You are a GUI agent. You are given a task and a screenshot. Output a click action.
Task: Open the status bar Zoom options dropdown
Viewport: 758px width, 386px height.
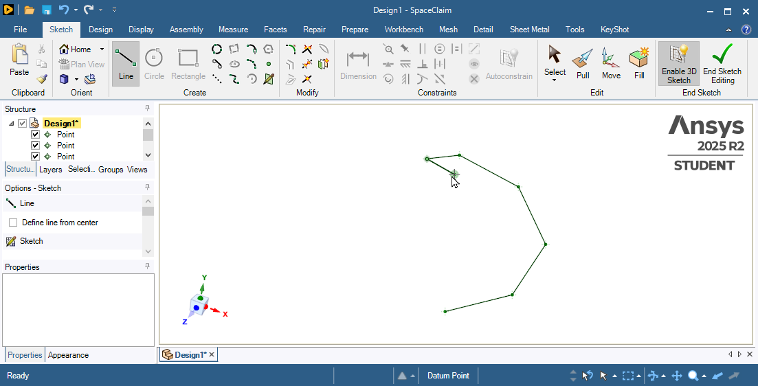(704, 376)
